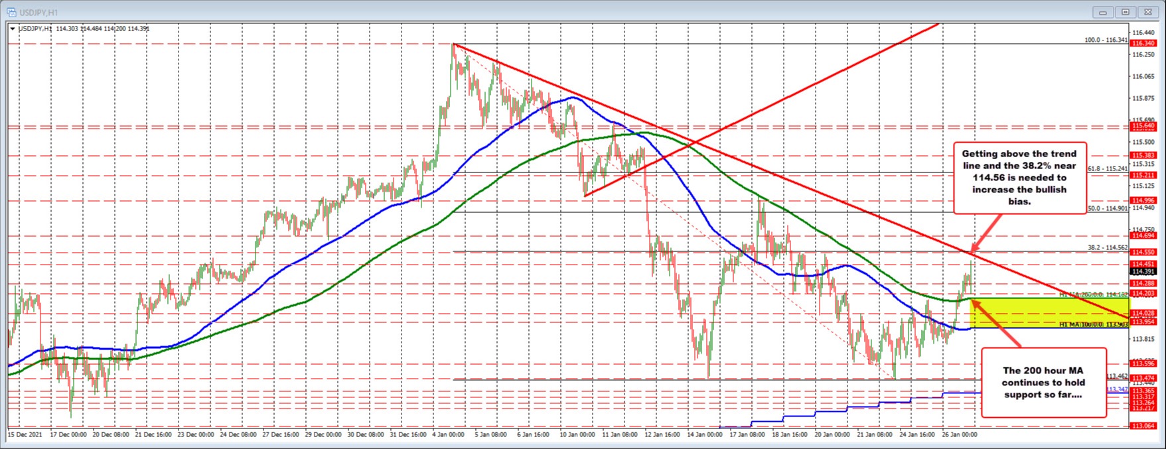Click the time axis label 26 Jan 00:00
This screenshot has width=1166, height=449.
point(960,434)
